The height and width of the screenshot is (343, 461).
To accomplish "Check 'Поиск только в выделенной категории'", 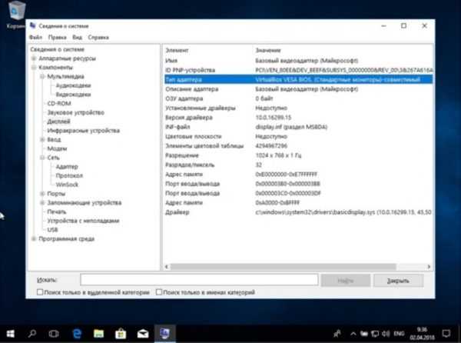I will click(x=40, y=292).
